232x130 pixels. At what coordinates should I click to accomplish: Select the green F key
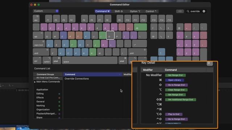click(73, 44)
